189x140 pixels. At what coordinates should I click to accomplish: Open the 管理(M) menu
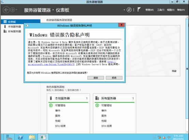coord(149,10)
